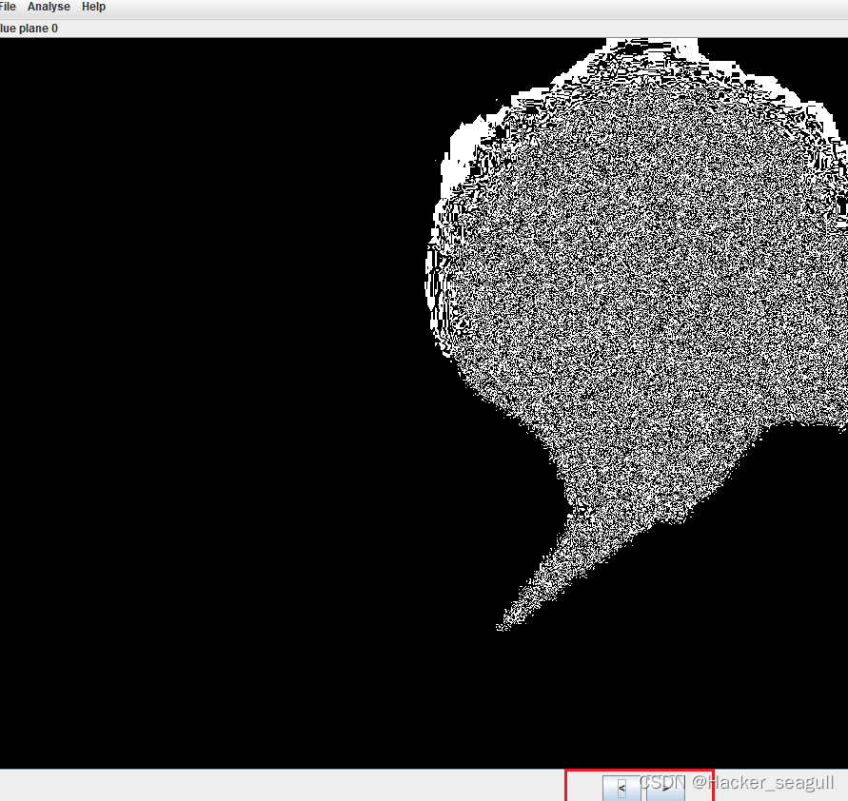The image size is (848, 801).
Task: Click the bit-plane image canvas
Action: pyautogui.click(x=424, y=400)
